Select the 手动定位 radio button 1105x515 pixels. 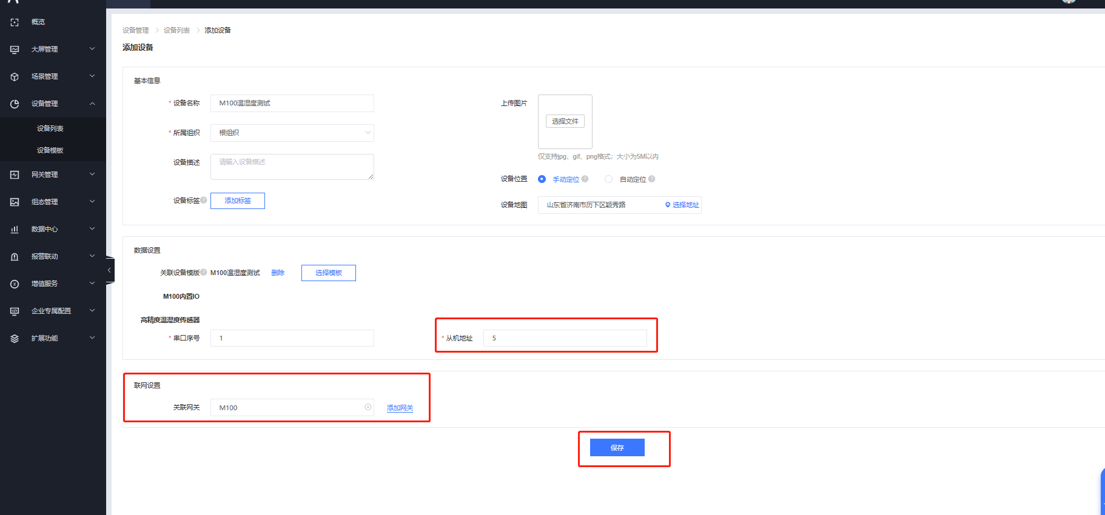542,179
